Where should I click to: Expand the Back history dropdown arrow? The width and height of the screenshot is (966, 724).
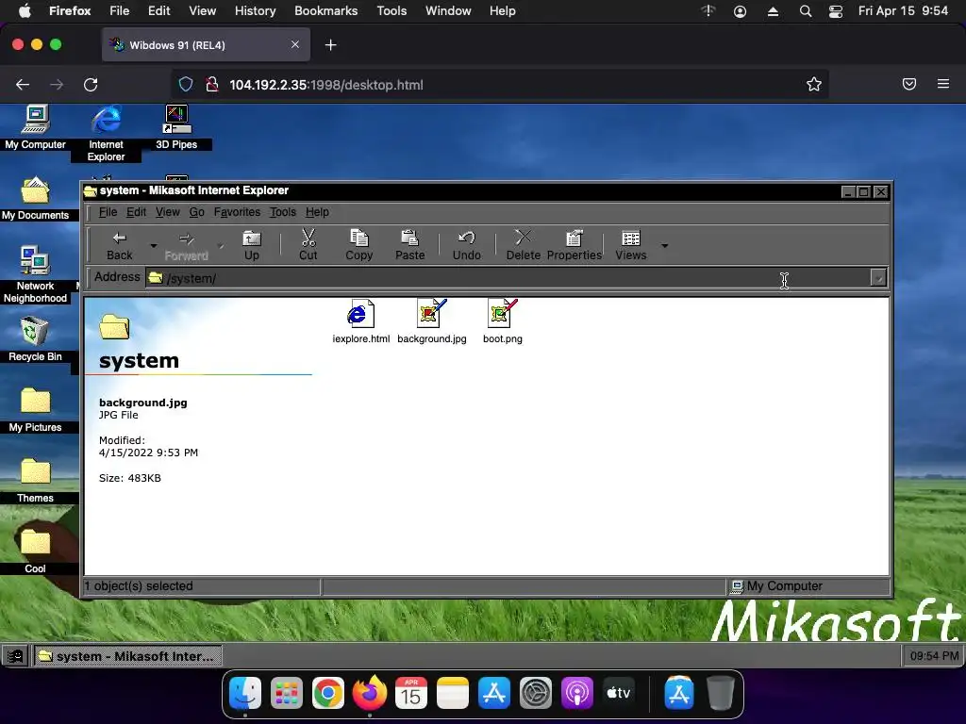154,246
